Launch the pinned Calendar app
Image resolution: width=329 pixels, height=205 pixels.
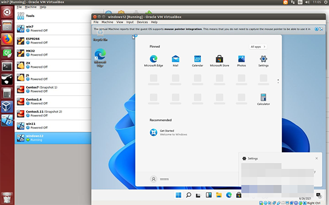(197, 61)
